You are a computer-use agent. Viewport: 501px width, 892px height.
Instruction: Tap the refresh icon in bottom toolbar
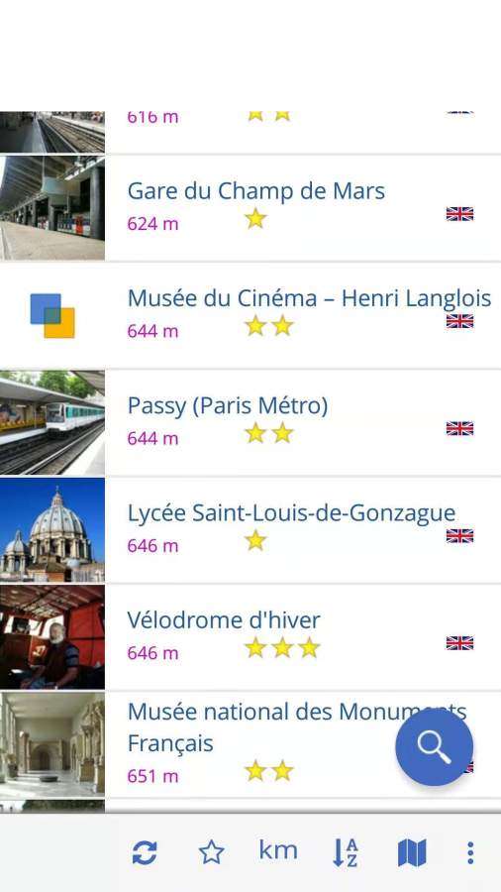(145, 853)
